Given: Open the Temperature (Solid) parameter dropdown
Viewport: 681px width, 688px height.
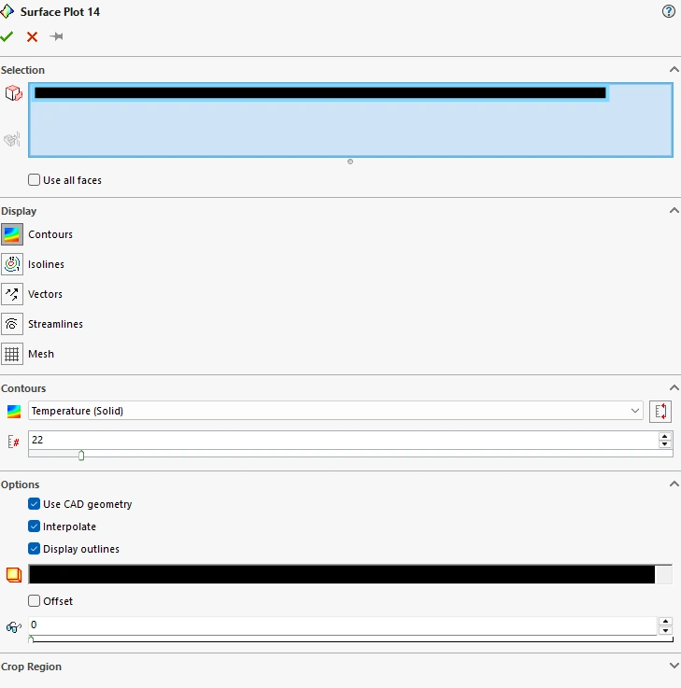Looking at the screenshot, I should [335, 411].
